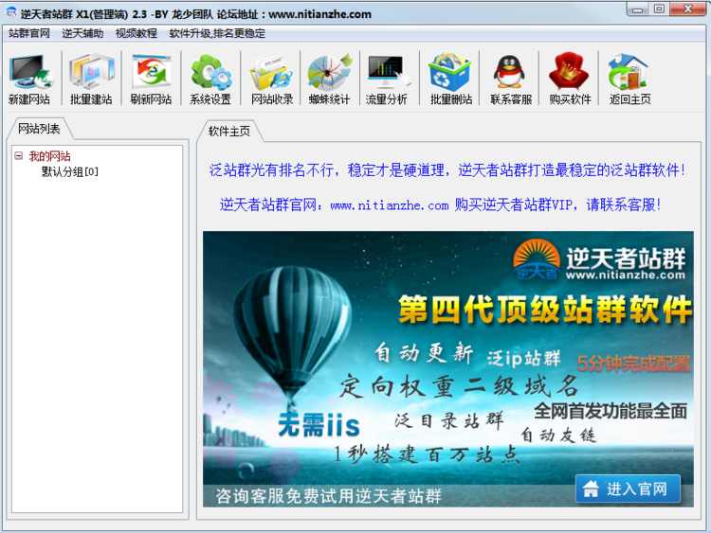The width and height of the screenshot is (711, 533).
Task: Minimize the application window
Action: pyautogui.click(x=638, y=9)
